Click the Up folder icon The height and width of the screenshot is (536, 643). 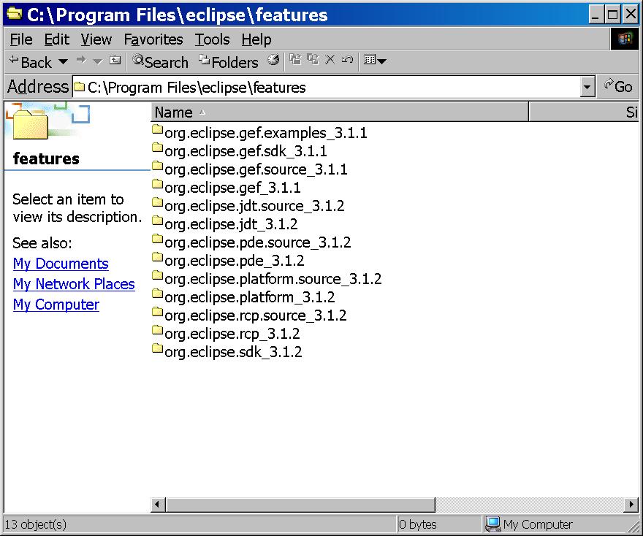pos(115,61)
